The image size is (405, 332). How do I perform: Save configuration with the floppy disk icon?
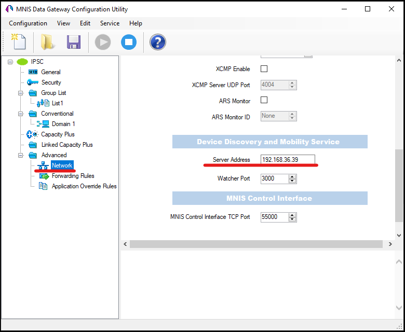coord(74,42)
